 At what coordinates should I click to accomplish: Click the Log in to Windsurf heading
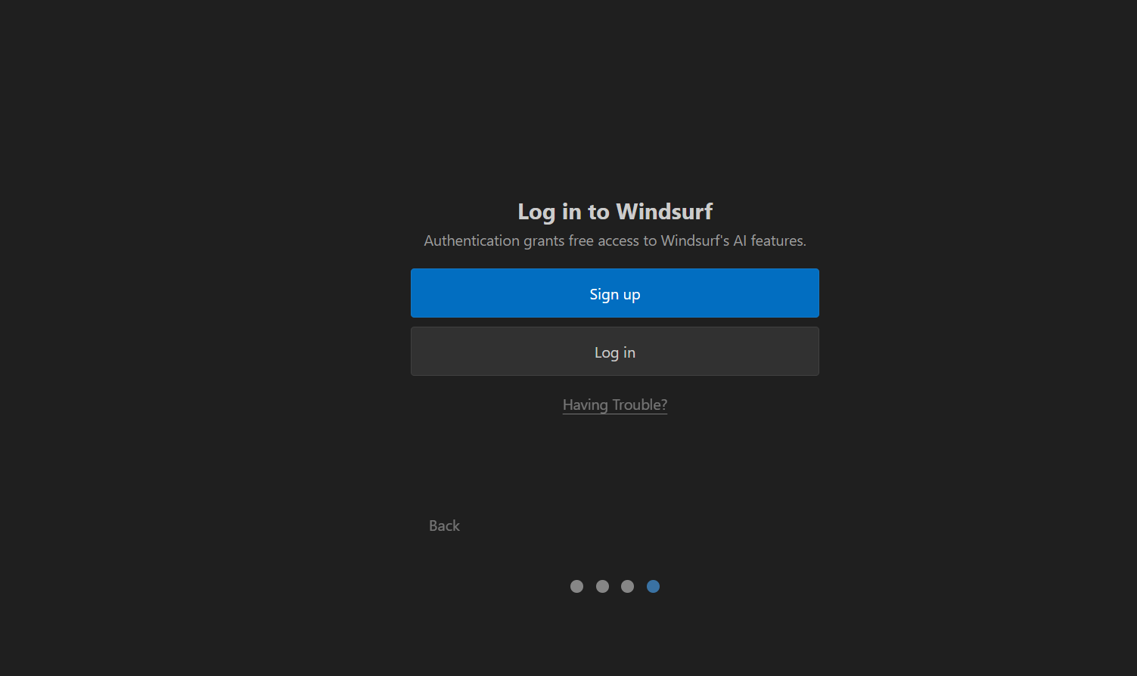coord(615,212)
